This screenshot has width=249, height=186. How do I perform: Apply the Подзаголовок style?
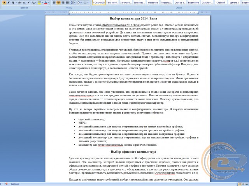(x=166, y=2)
